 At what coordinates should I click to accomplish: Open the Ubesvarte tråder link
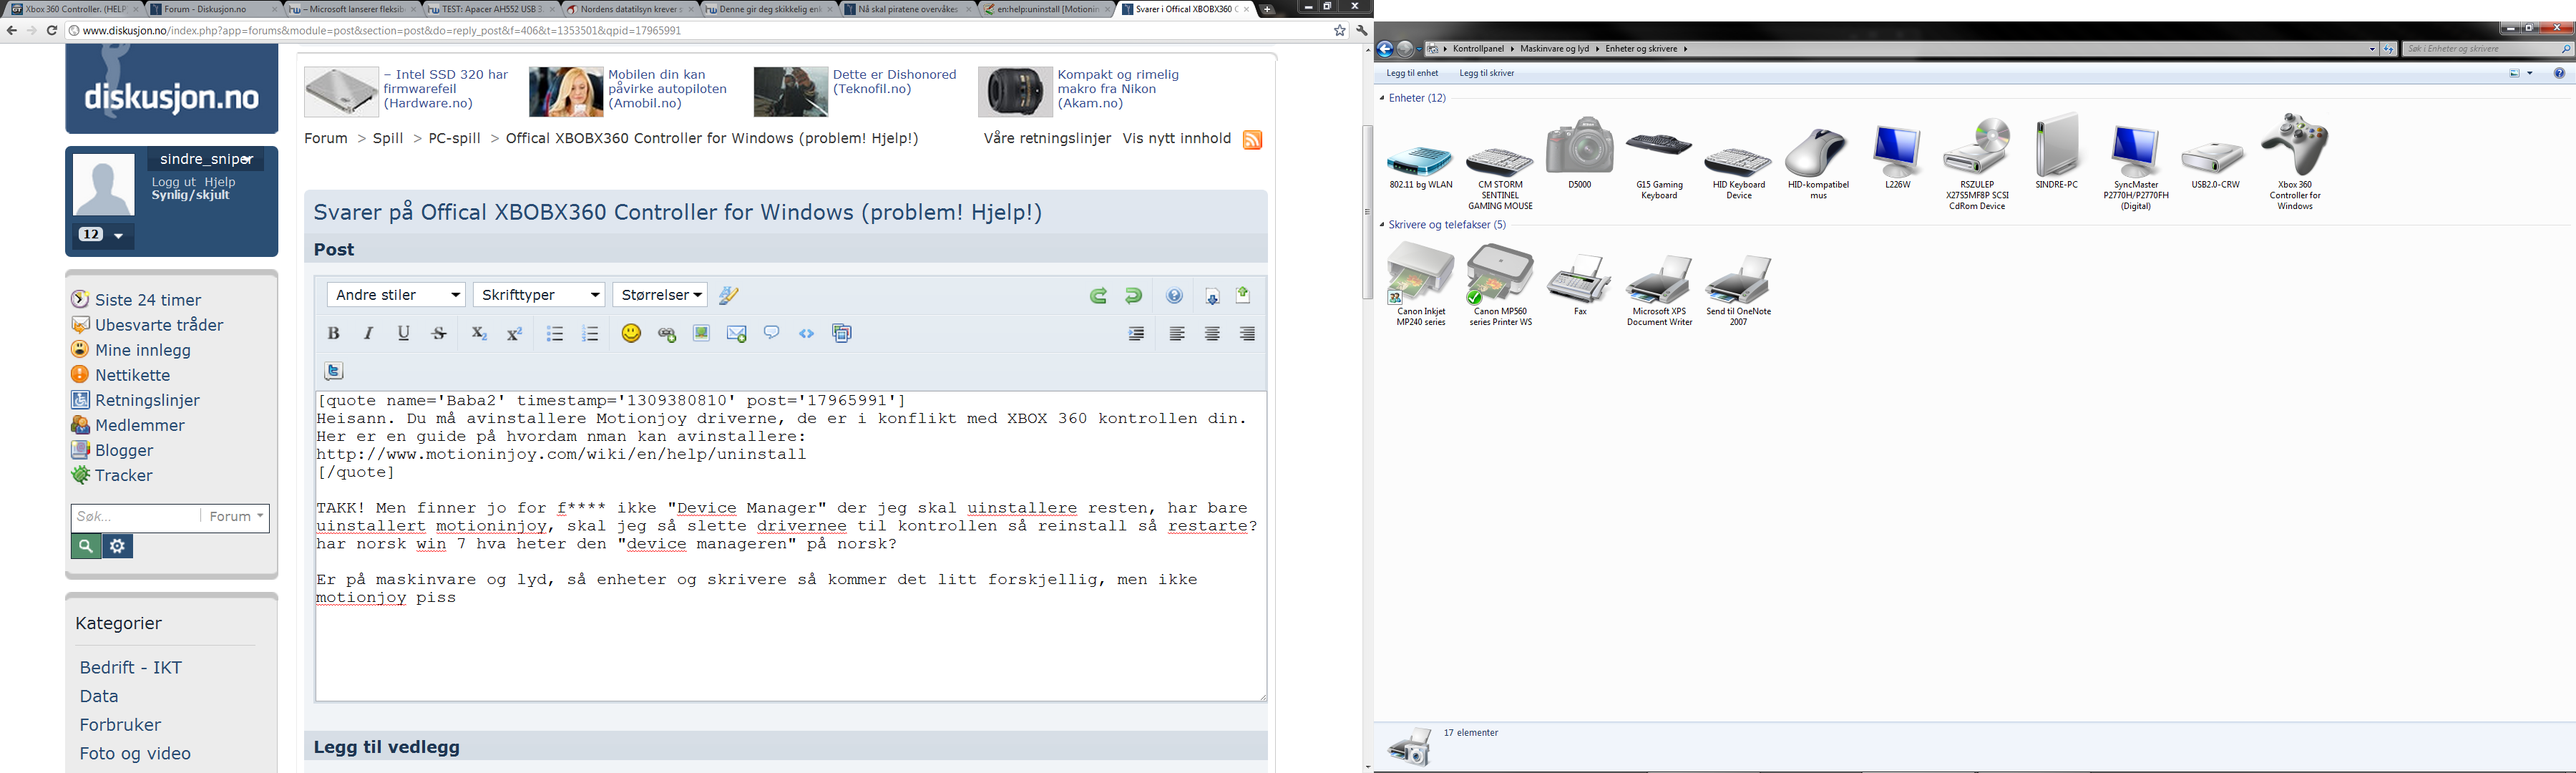tap(159, 325)
